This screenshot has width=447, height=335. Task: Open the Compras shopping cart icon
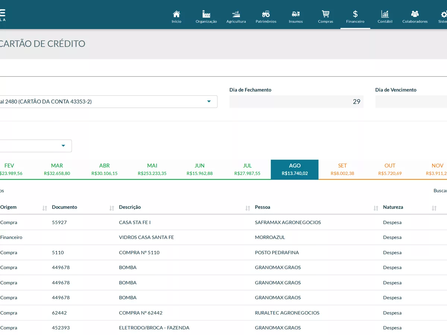click(x=326, y=14)
